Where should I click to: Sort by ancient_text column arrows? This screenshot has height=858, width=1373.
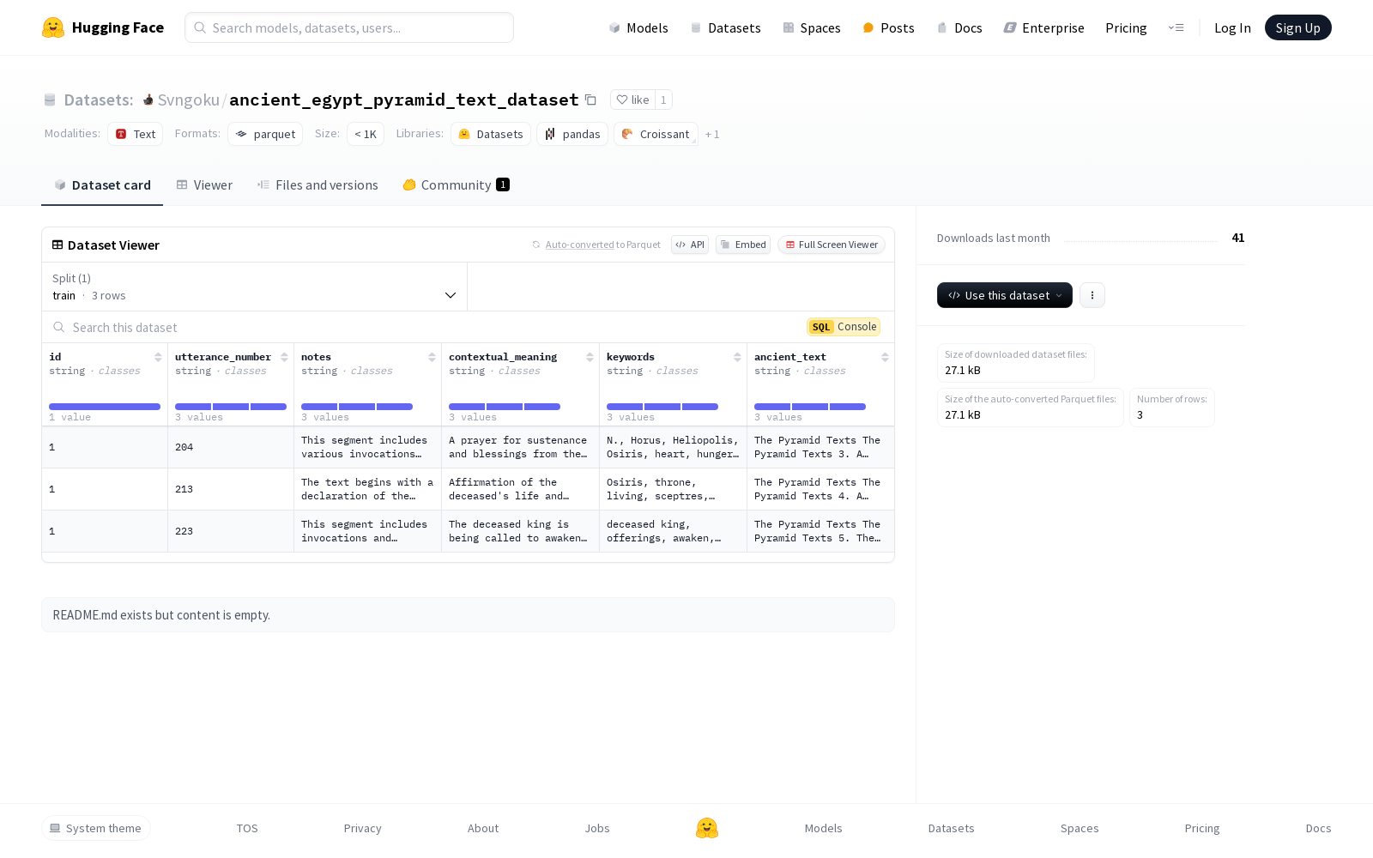point(885,357)
